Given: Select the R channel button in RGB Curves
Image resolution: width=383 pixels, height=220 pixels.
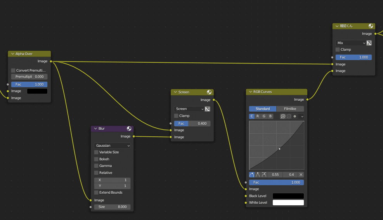Looking at the screenshot, I should (258, 116).
